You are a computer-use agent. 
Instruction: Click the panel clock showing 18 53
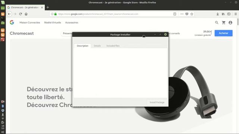click(x=3, y=127)
